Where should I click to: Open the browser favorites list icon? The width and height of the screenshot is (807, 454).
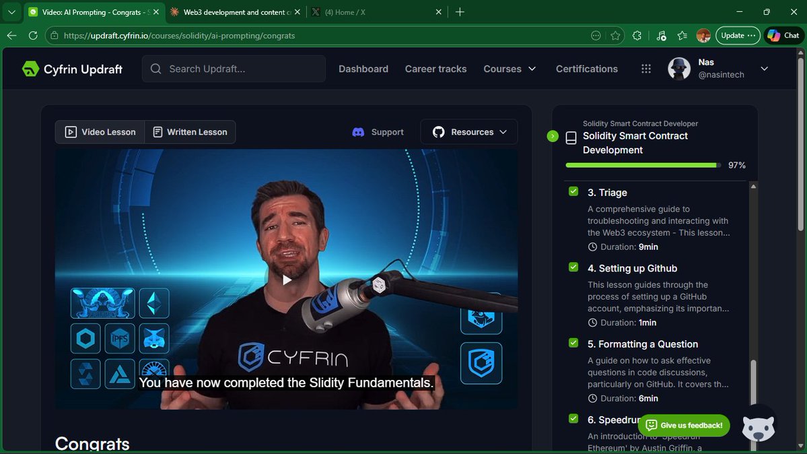click(682, 36)
